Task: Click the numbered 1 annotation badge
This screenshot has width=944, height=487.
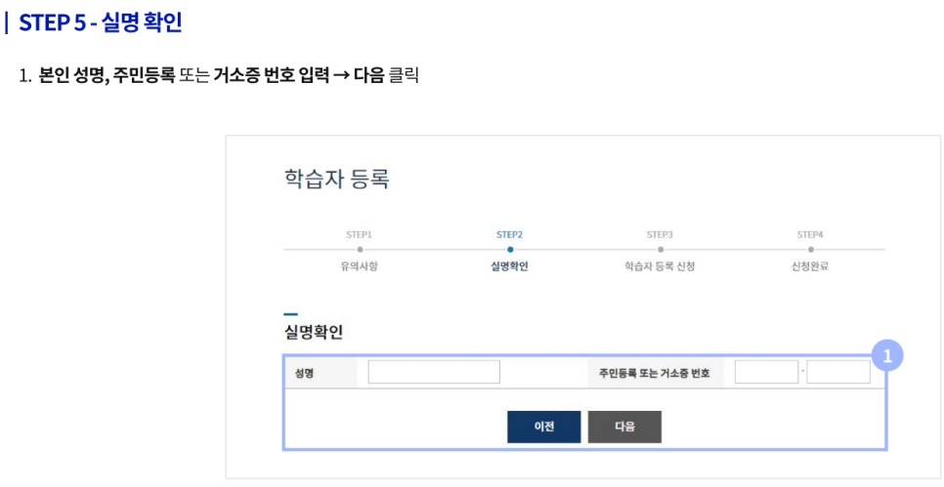Action: (x=887, y=357)
